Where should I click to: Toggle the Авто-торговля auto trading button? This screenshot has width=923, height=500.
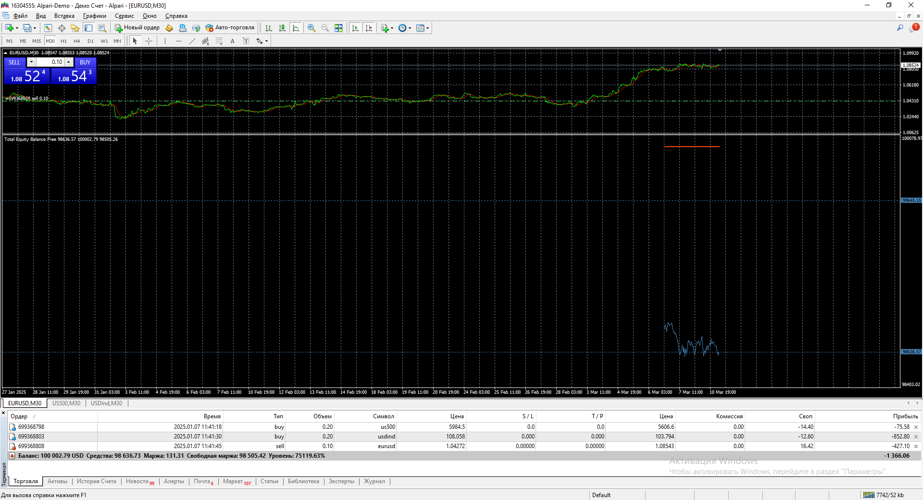(x=230, y=28)
